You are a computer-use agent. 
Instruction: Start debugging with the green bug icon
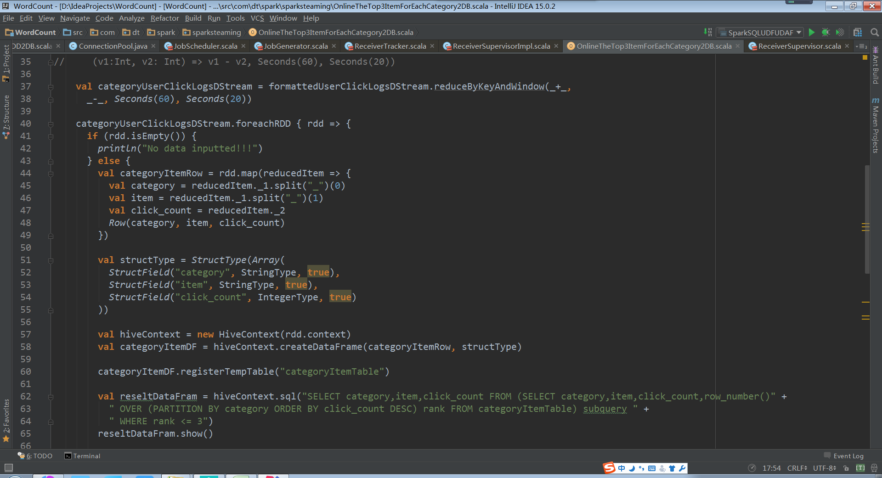(825, 32)
